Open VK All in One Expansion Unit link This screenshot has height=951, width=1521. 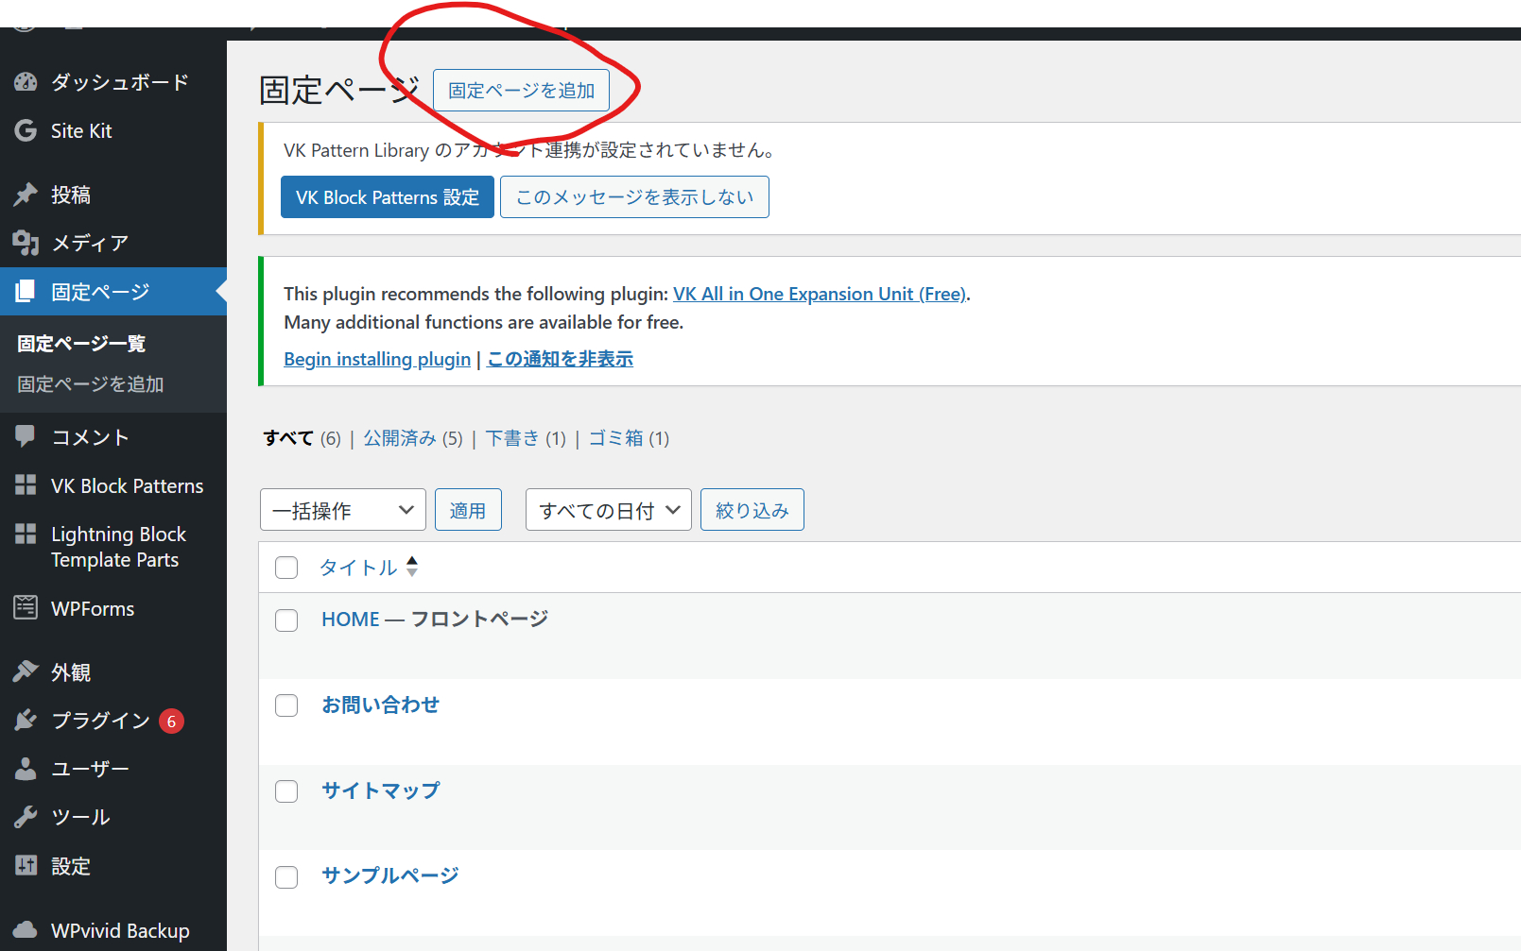[820, 294]
